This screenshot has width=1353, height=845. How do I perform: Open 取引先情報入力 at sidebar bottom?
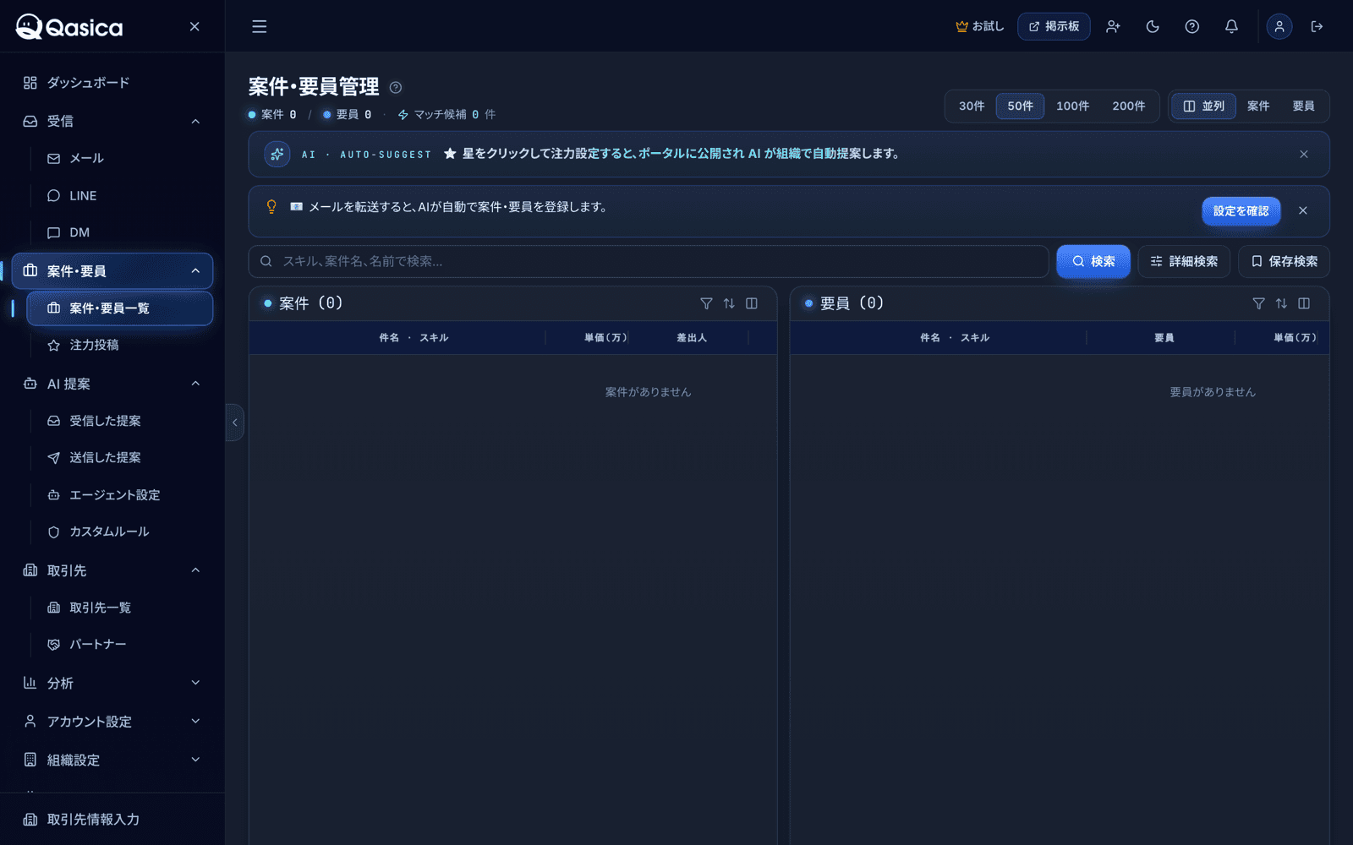coord(112,820)
